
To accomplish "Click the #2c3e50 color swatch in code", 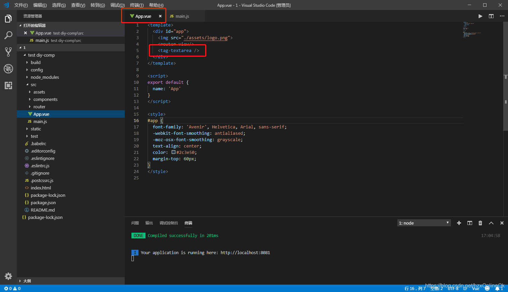I will tap(173, 152).
